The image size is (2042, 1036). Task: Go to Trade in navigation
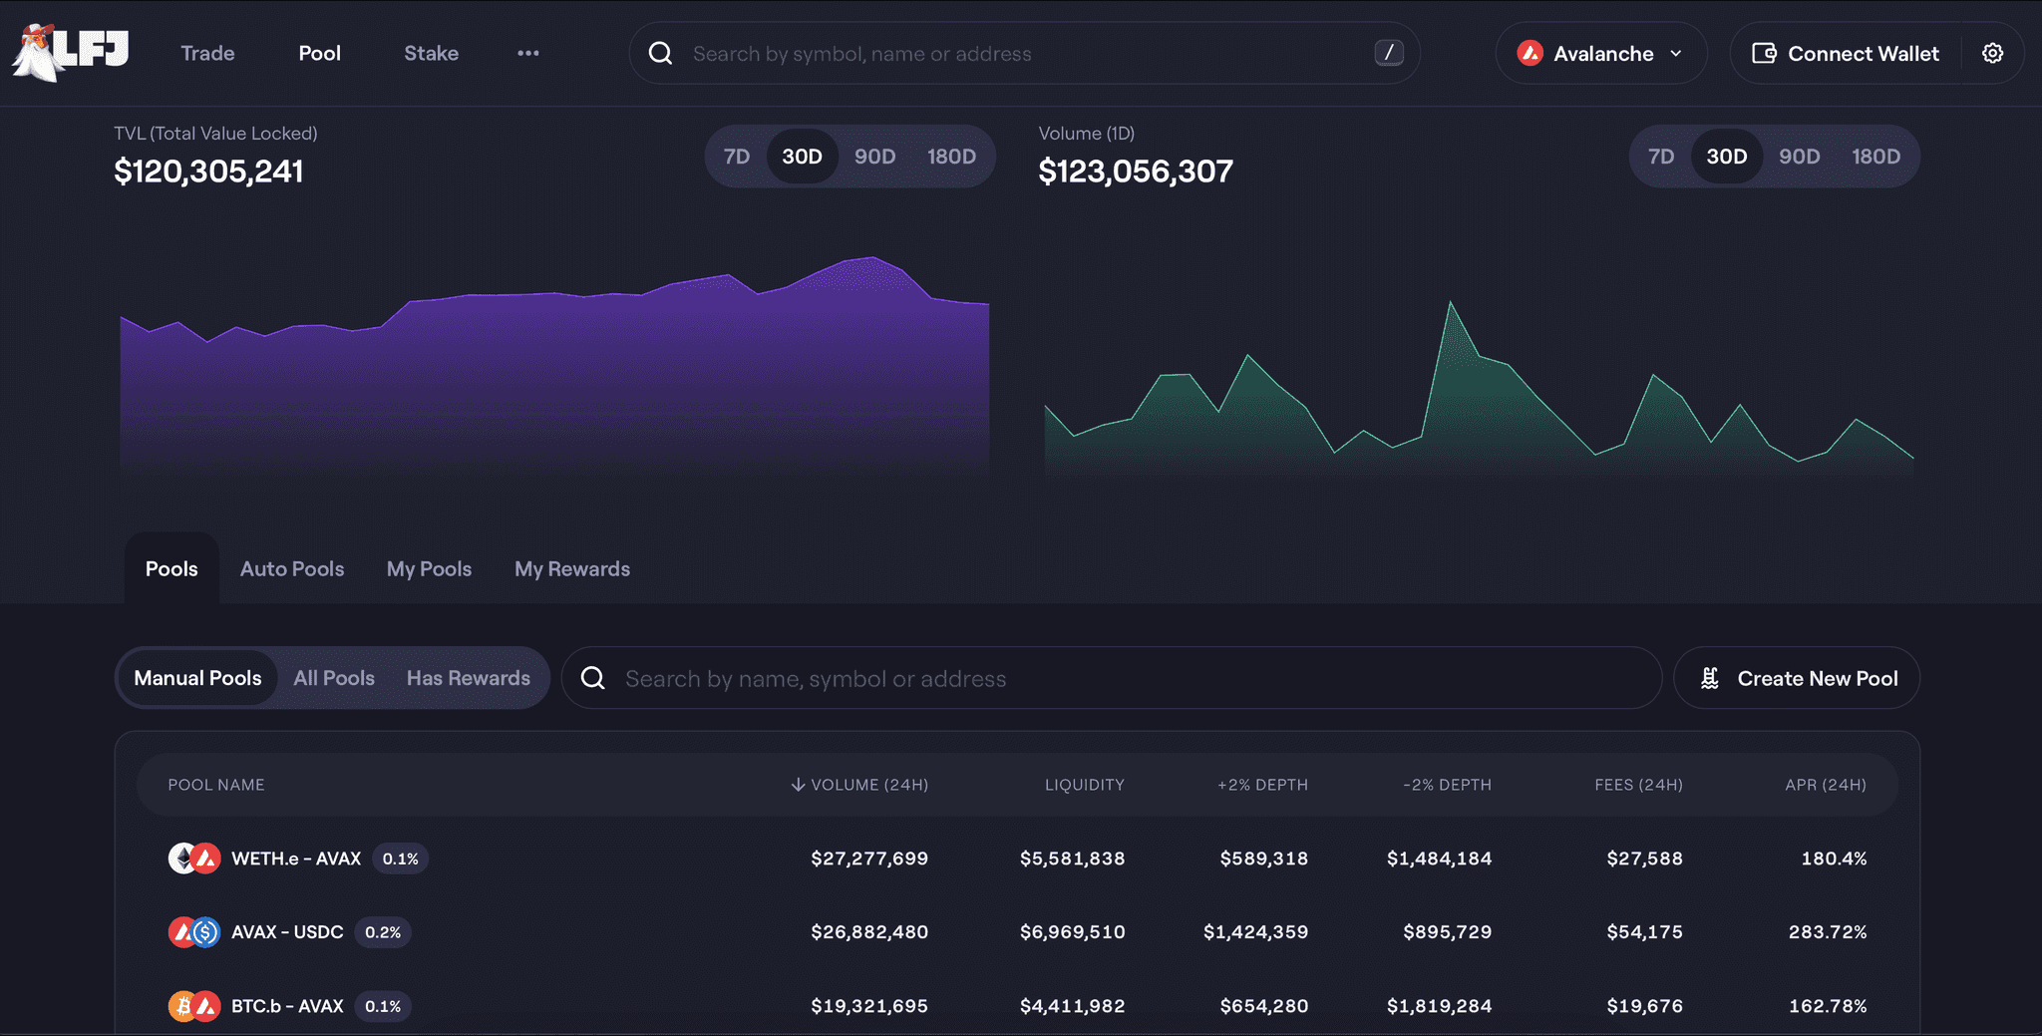point(207,54)
